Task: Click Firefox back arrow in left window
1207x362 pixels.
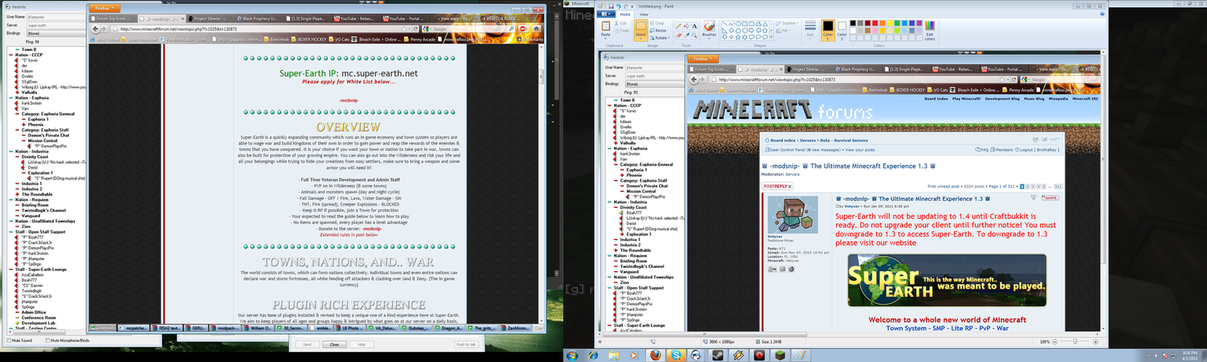Action: [96, 29]
